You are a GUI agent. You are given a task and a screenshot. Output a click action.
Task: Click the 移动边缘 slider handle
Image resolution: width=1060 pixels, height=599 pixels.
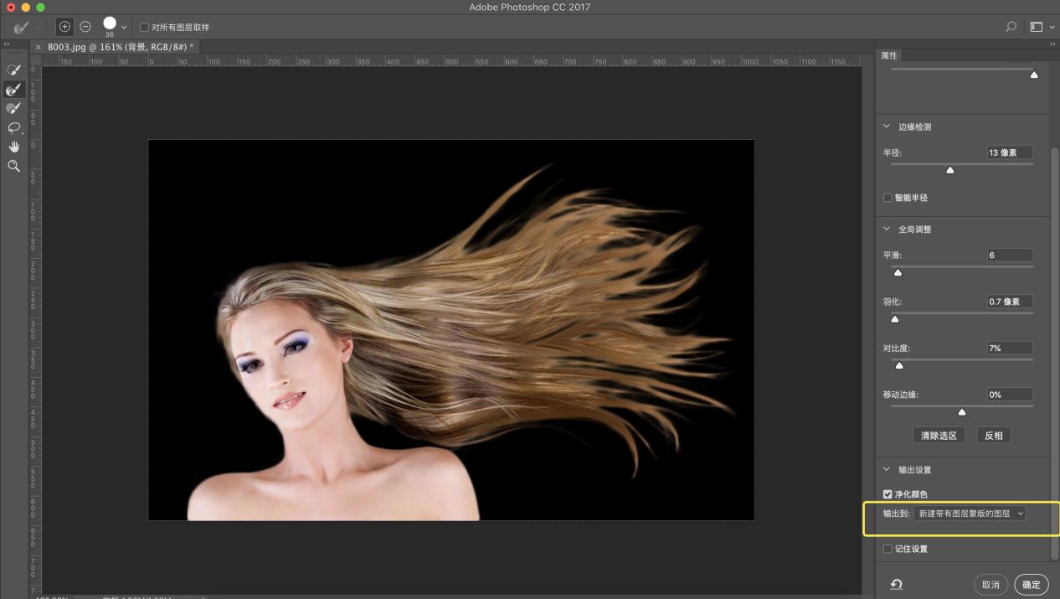[x=962, y=412]
